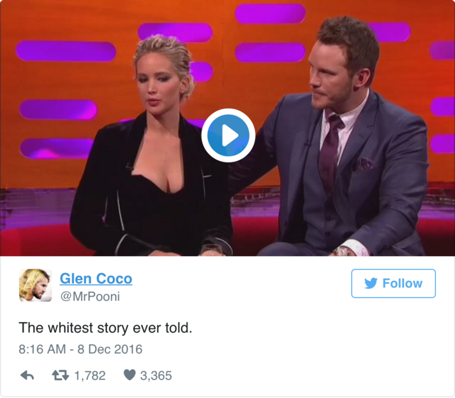Like the tweet with heart icon

pyautogui.click(x=130, y=375)
